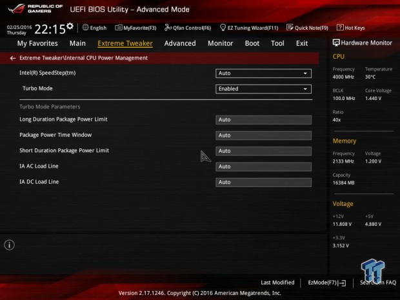Open the date and time settings gear
Screen dimensions: 400x300
click(70, 26)
